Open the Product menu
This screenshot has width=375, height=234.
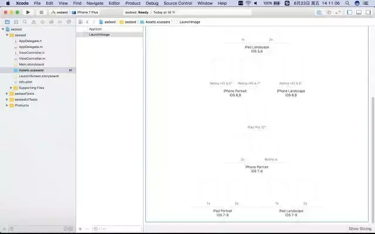click(133, 3)
